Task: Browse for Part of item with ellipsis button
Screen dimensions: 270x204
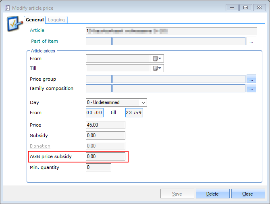Action: (251, 41)
